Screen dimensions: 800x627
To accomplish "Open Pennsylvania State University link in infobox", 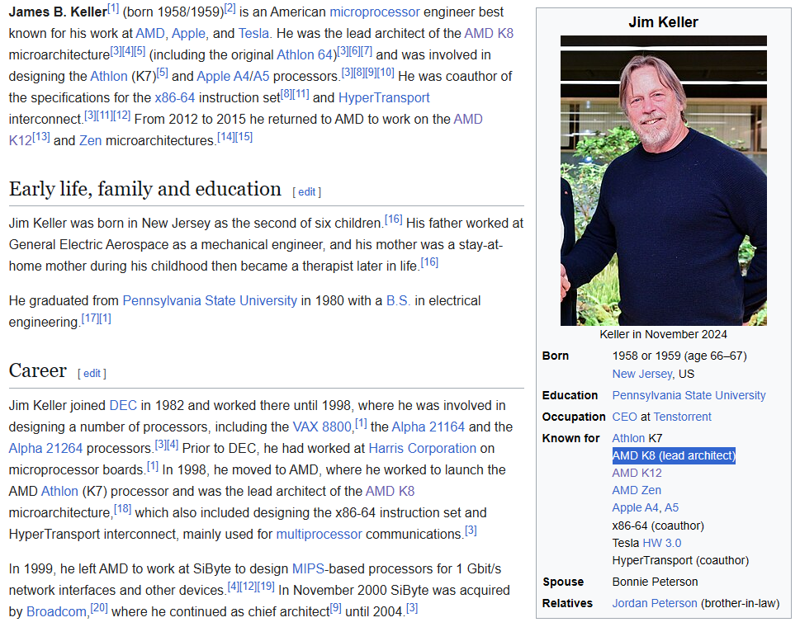I will (689, 395).
